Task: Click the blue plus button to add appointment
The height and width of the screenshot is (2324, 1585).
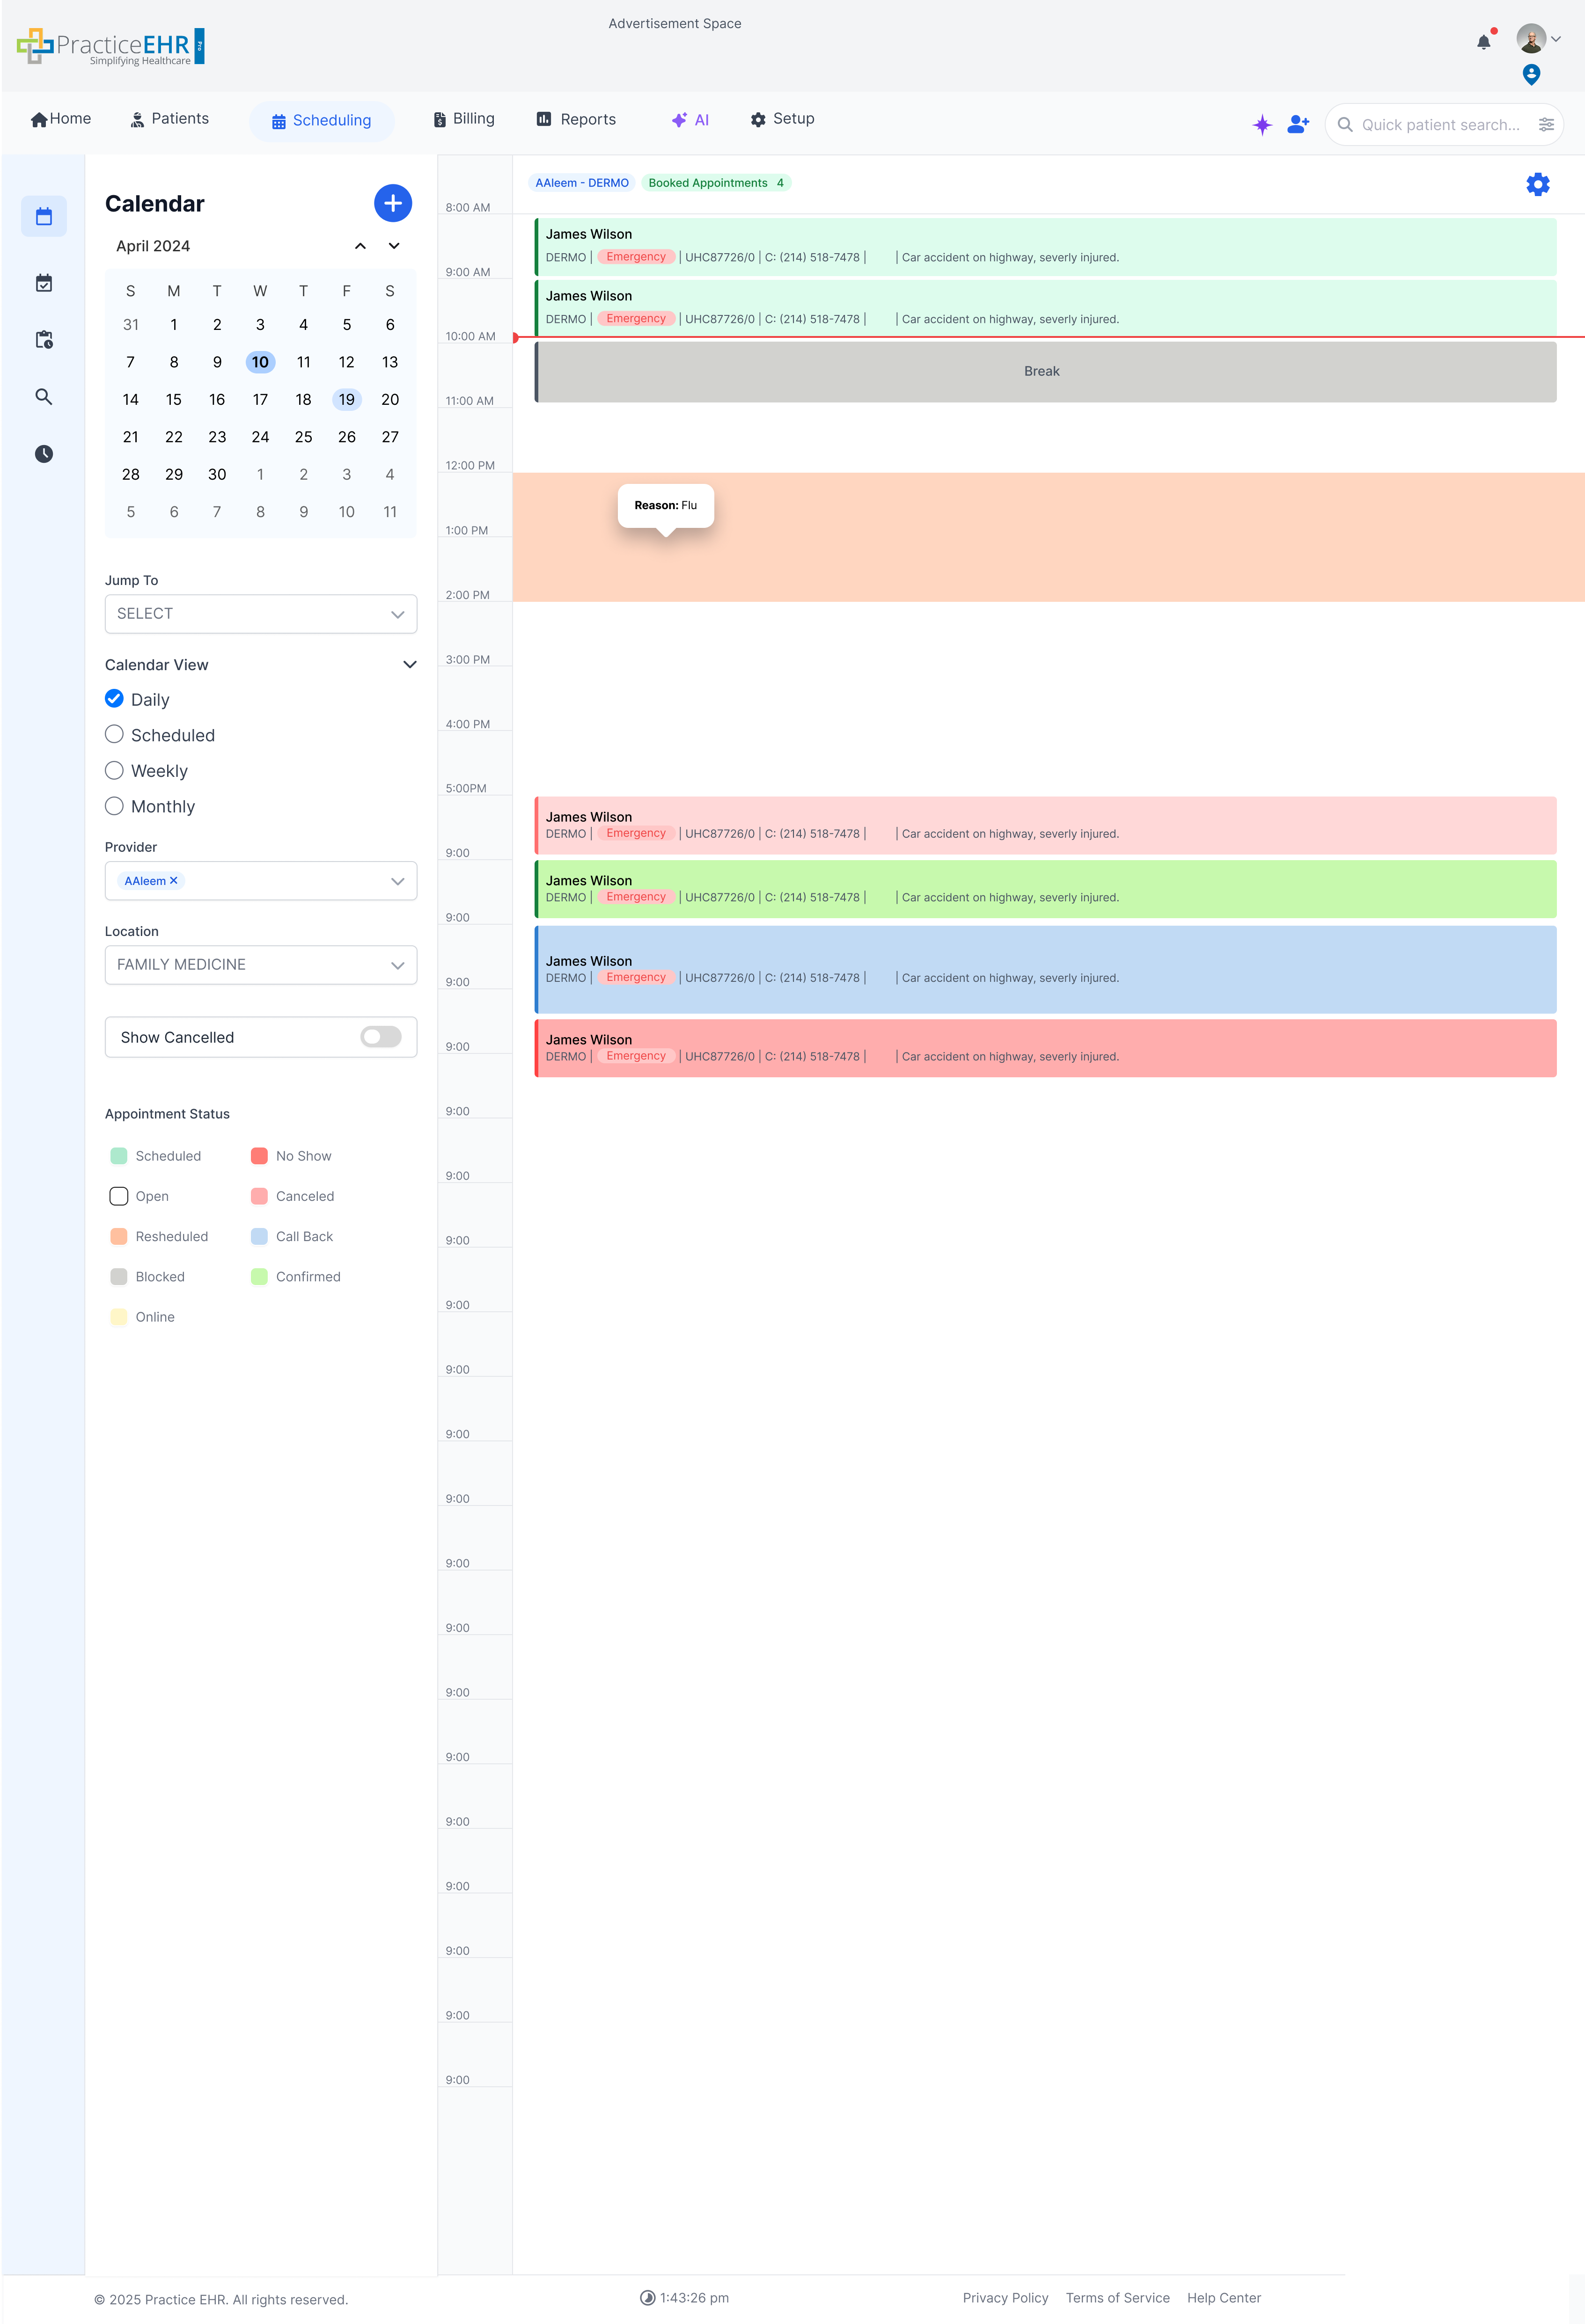Action: click(x=392, y=203)
